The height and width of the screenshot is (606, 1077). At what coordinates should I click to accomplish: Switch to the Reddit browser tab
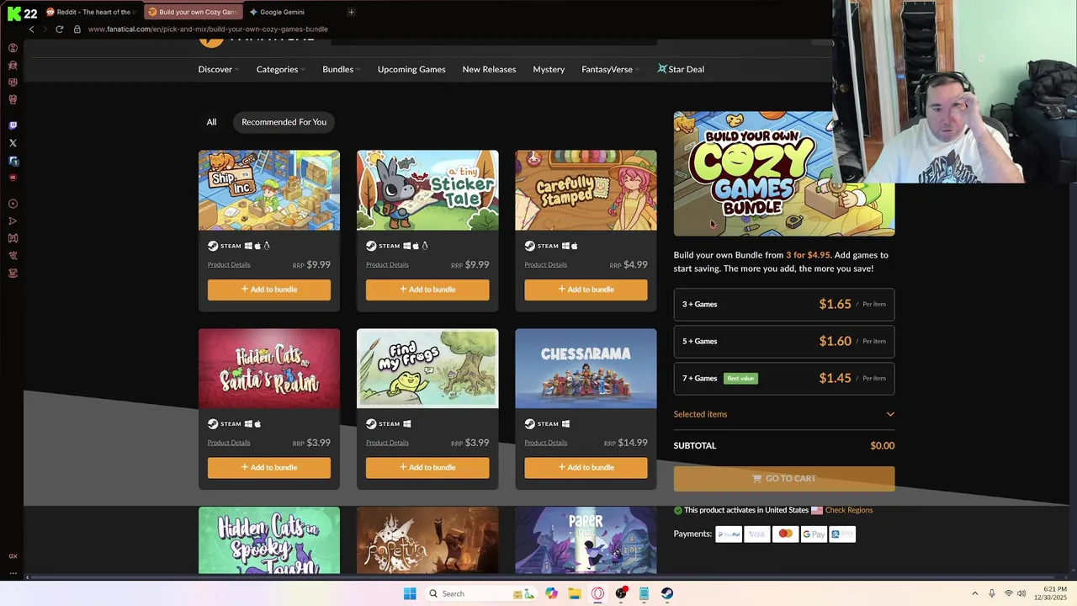pyautogui.click(x=89, y=12)
